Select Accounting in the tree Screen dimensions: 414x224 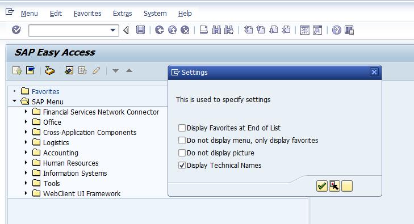[61, 153]
